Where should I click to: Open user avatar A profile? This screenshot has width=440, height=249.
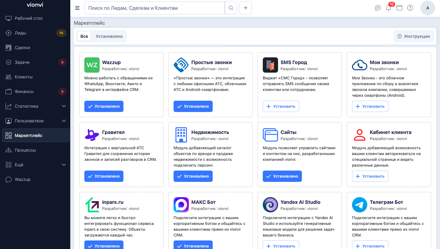click(428, 8)
